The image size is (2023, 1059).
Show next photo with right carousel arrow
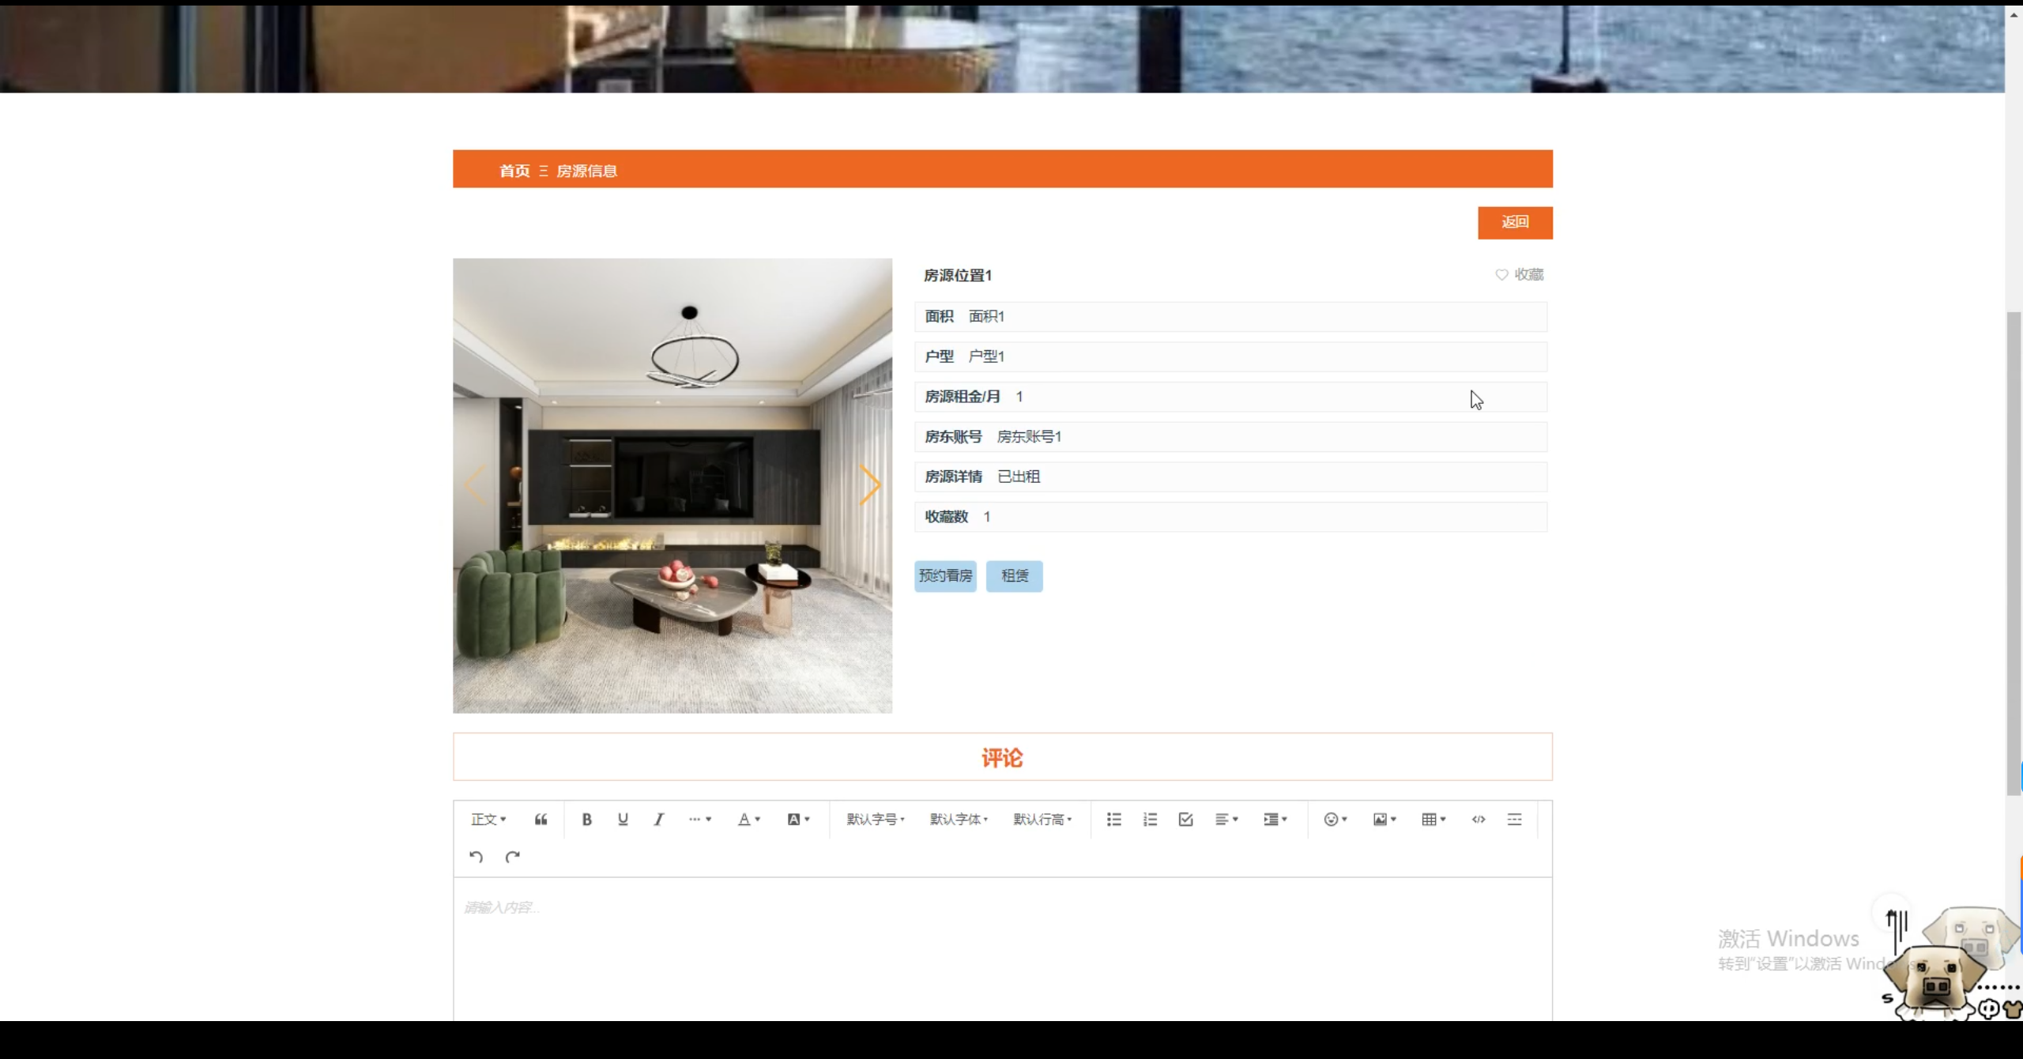point(869,484)
